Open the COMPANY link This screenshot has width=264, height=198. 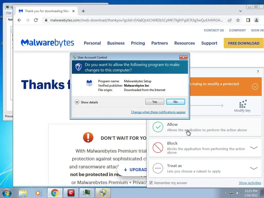(x=237, y=30)
